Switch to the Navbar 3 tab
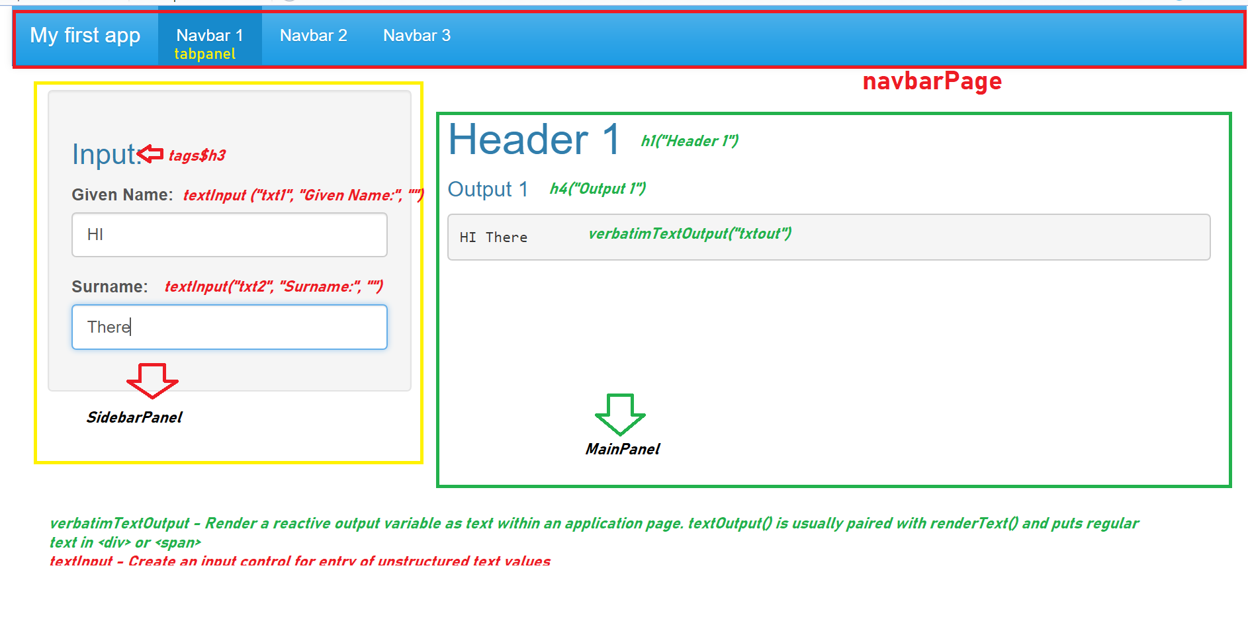The image size is (1248, 623). point(417,36)
